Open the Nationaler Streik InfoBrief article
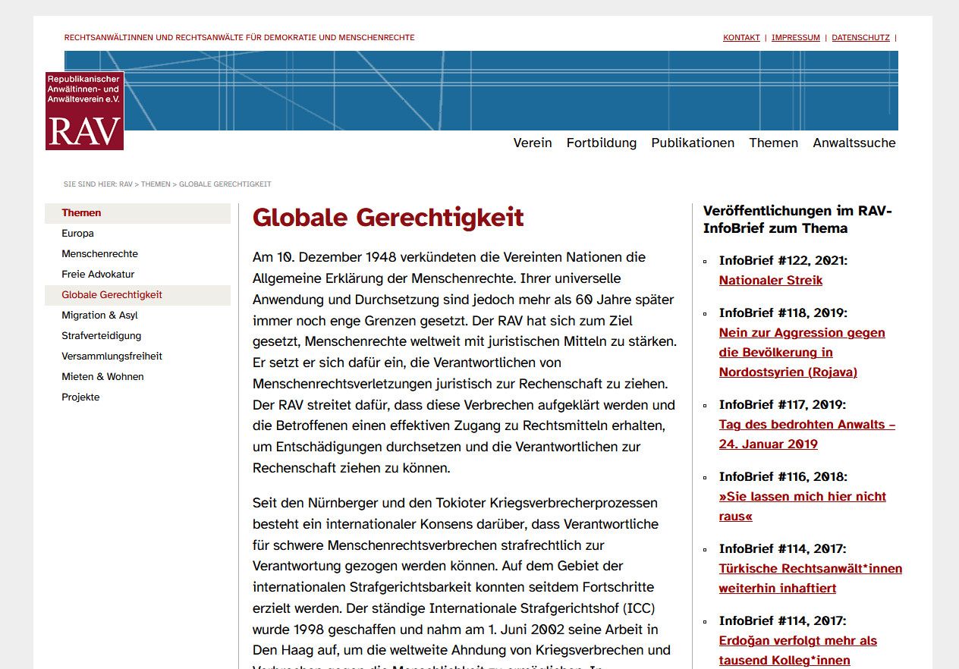 (770, 280)
